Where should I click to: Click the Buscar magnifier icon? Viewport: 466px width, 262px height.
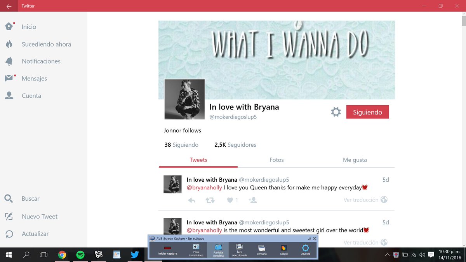point(9,198)
